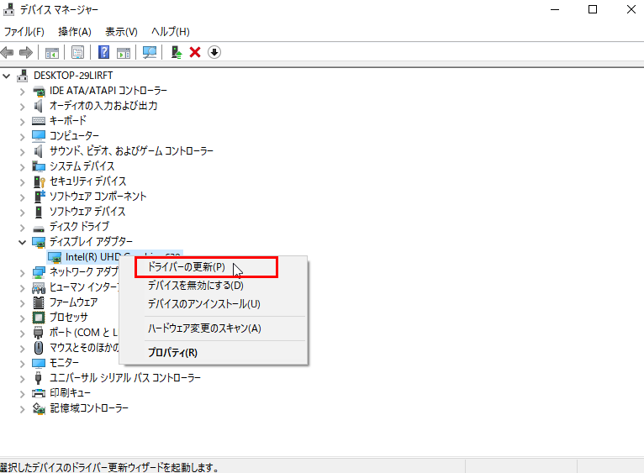
Task: Choose プロパティ(R) from context menu
Action: [214, 352]
